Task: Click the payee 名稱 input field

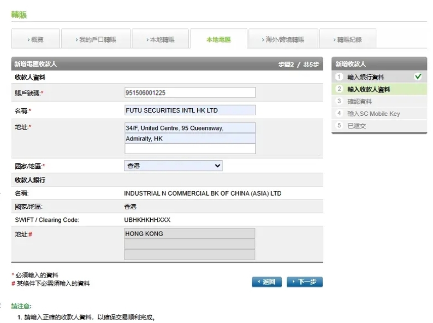Action: (190, 110)
